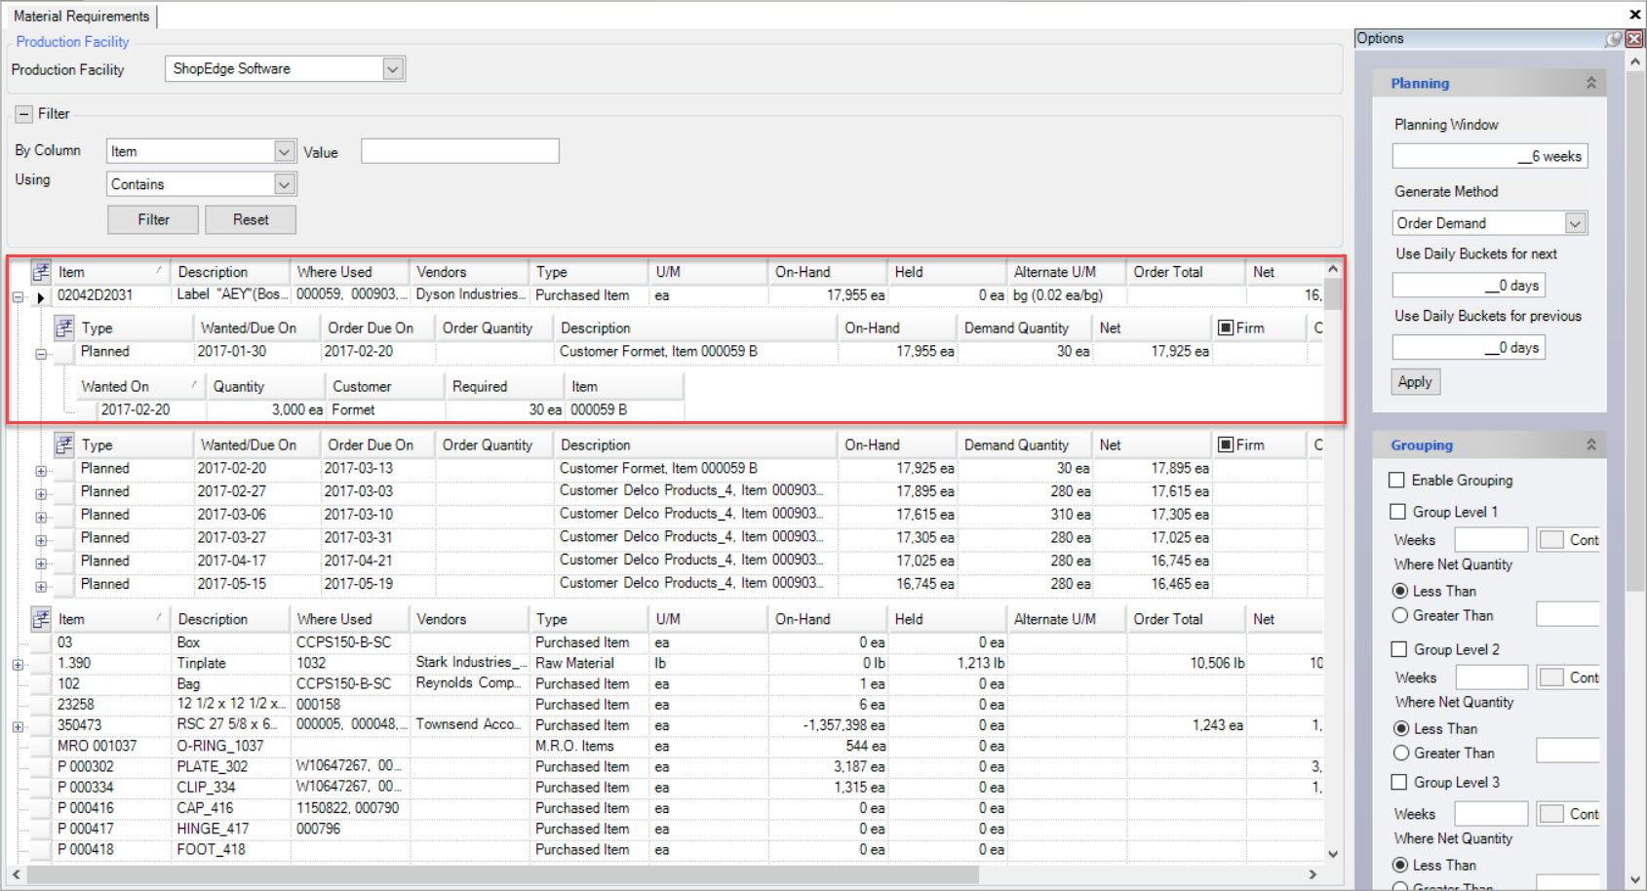The height and width of the screenshot is (891, 1647).
Task: Click the Planning Window weeks field
Action: pyautogui.click(x=1490, y=156)
